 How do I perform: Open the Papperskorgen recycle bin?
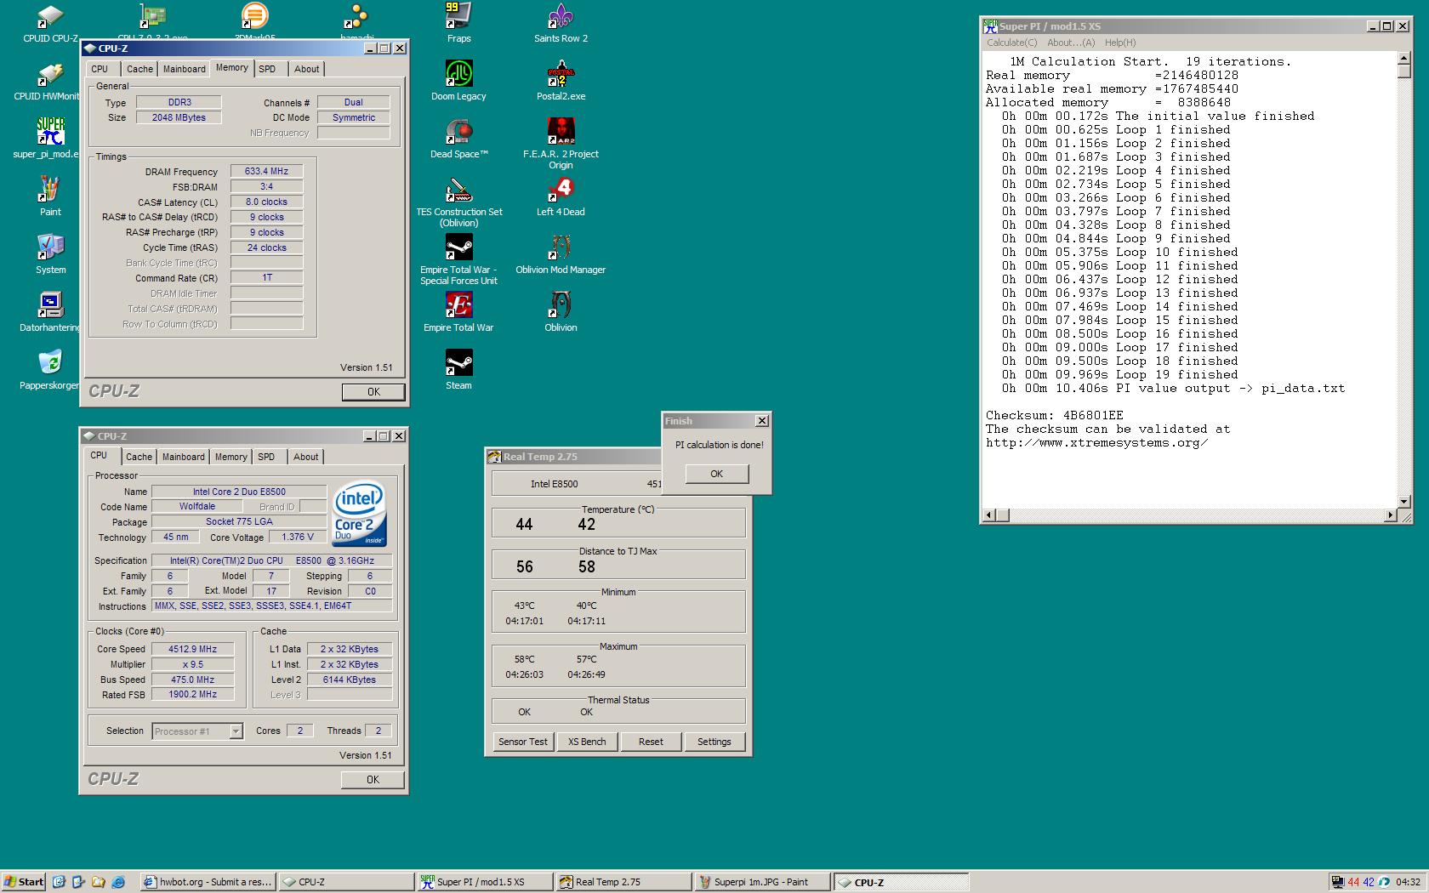(x=50, y=369)
